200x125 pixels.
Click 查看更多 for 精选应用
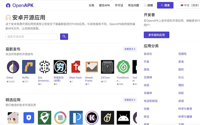pyautogui.click(x=130, y=100)
